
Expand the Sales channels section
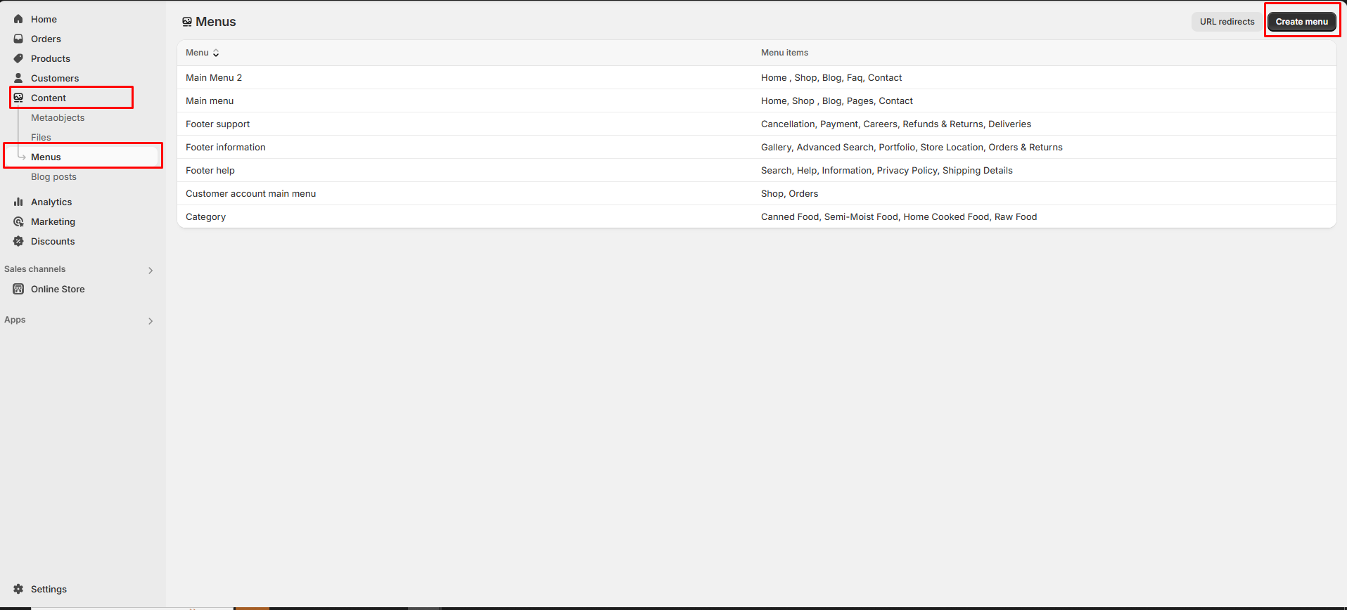pyautogui.click(x=151, y=270)
